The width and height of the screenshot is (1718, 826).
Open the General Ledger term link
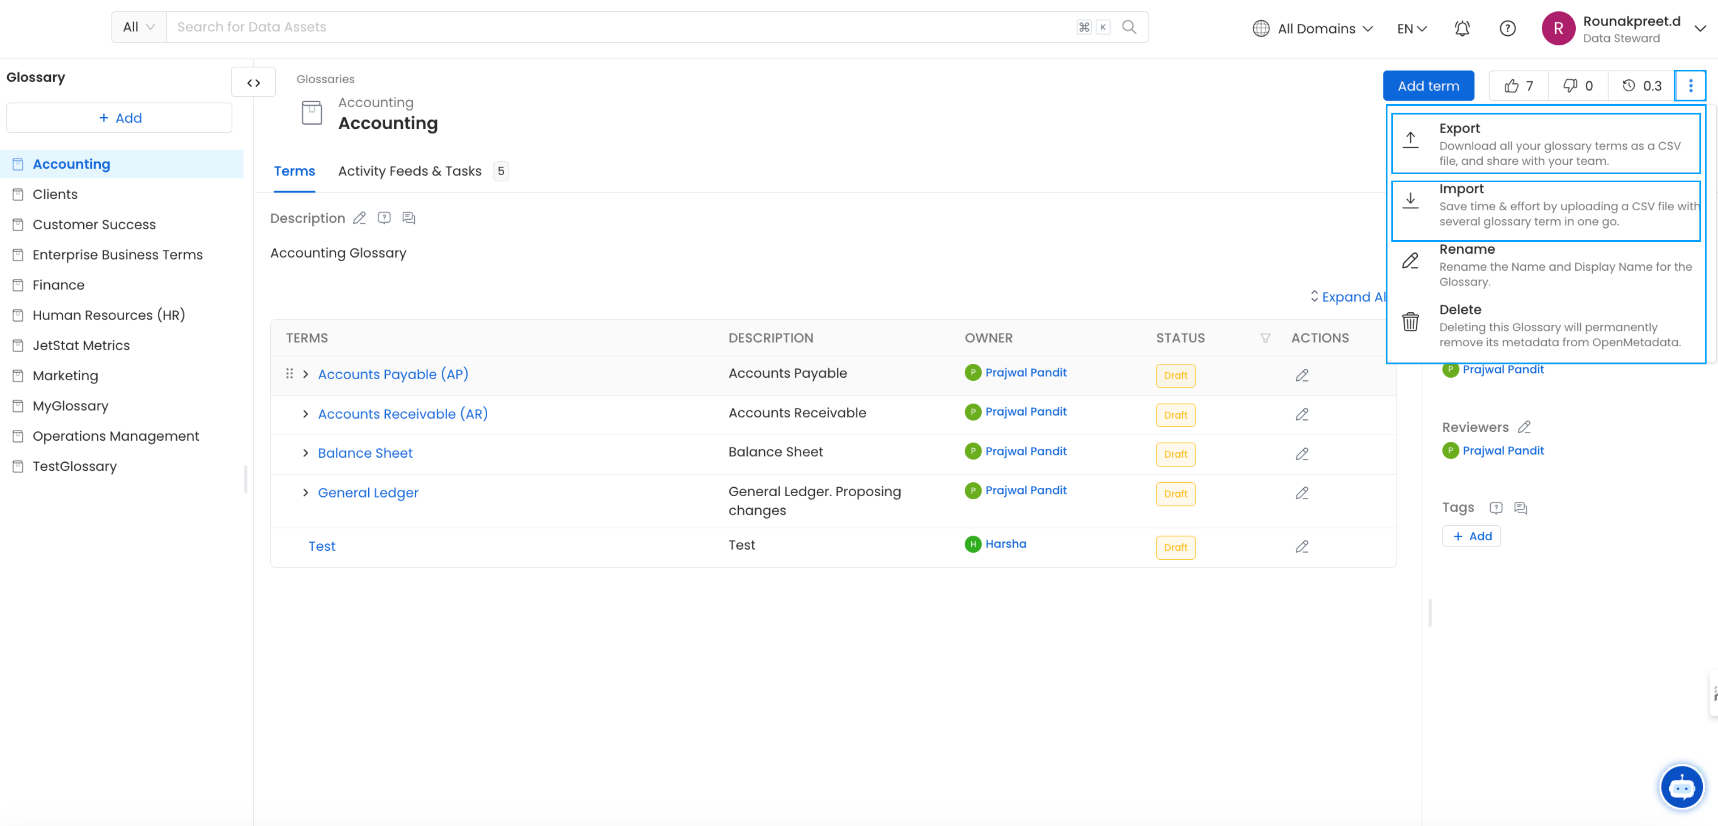pos(367,492)
